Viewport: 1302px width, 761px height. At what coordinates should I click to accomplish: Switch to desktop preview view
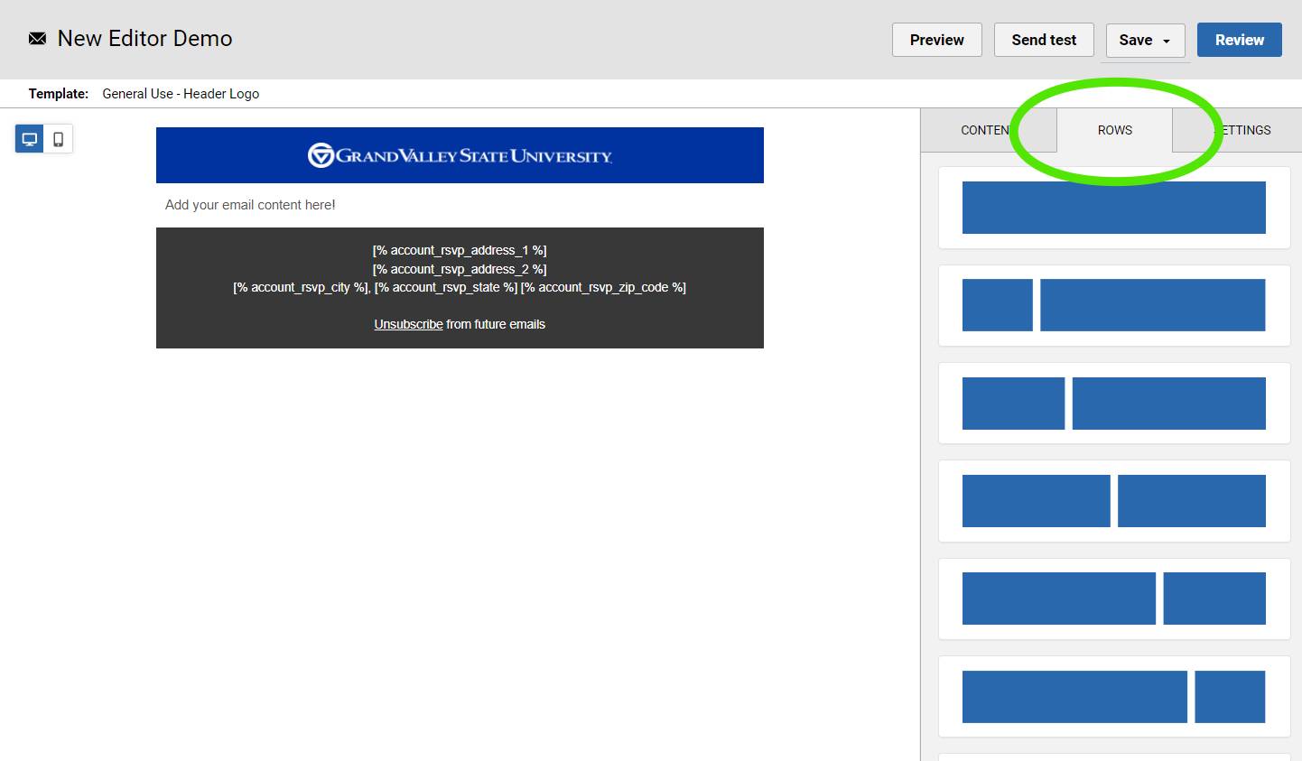(x=30, y=139)
